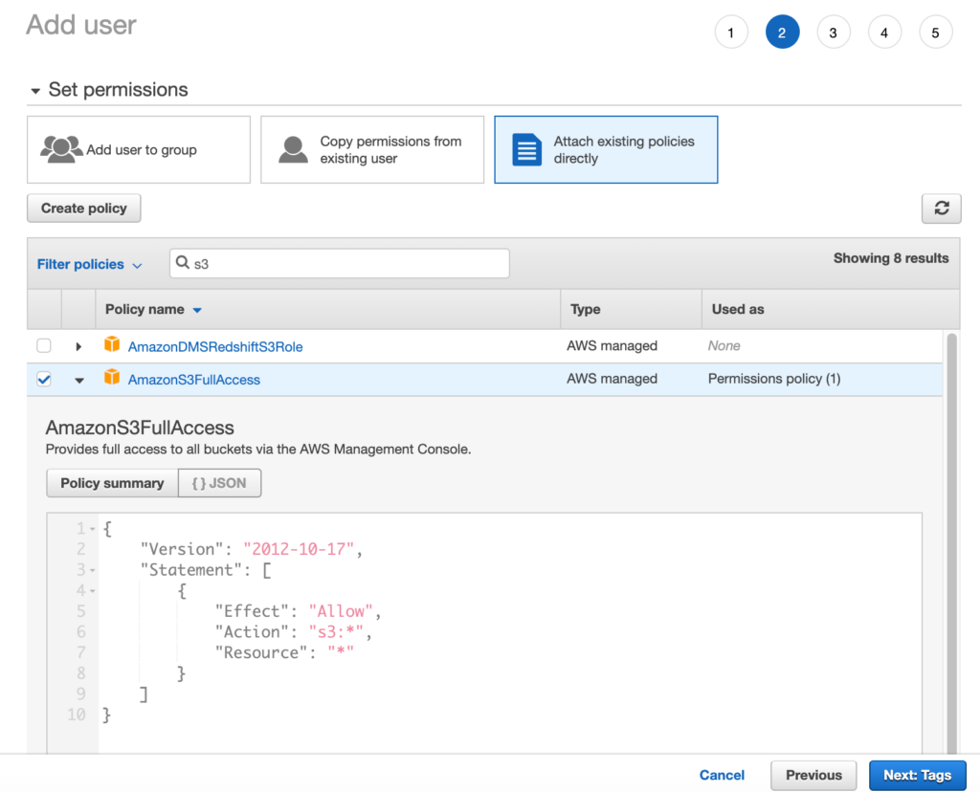Click the Previous button
Viewport: 980px width, 792px height.
click(x=813, y=775)
